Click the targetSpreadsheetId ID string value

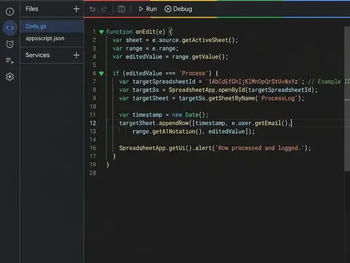pos(253,81)
